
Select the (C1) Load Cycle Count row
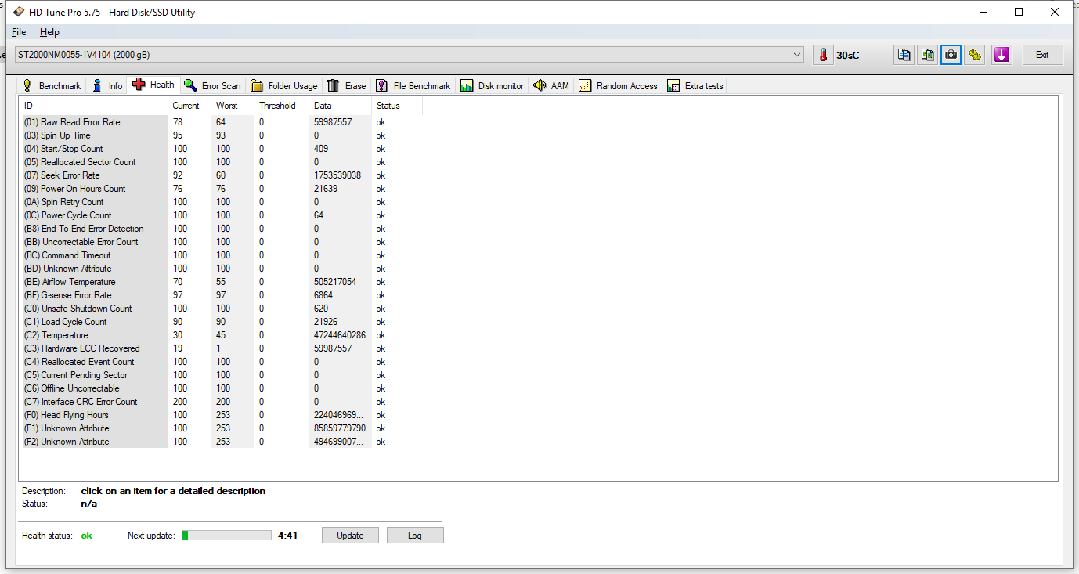point(222,322)
